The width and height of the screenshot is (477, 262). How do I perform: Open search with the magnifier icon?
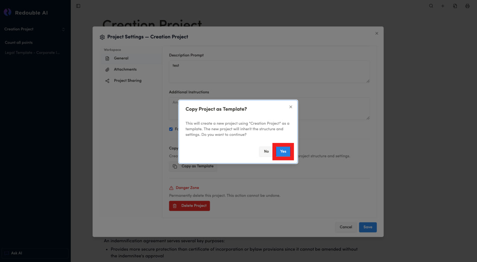click(431, 6)
